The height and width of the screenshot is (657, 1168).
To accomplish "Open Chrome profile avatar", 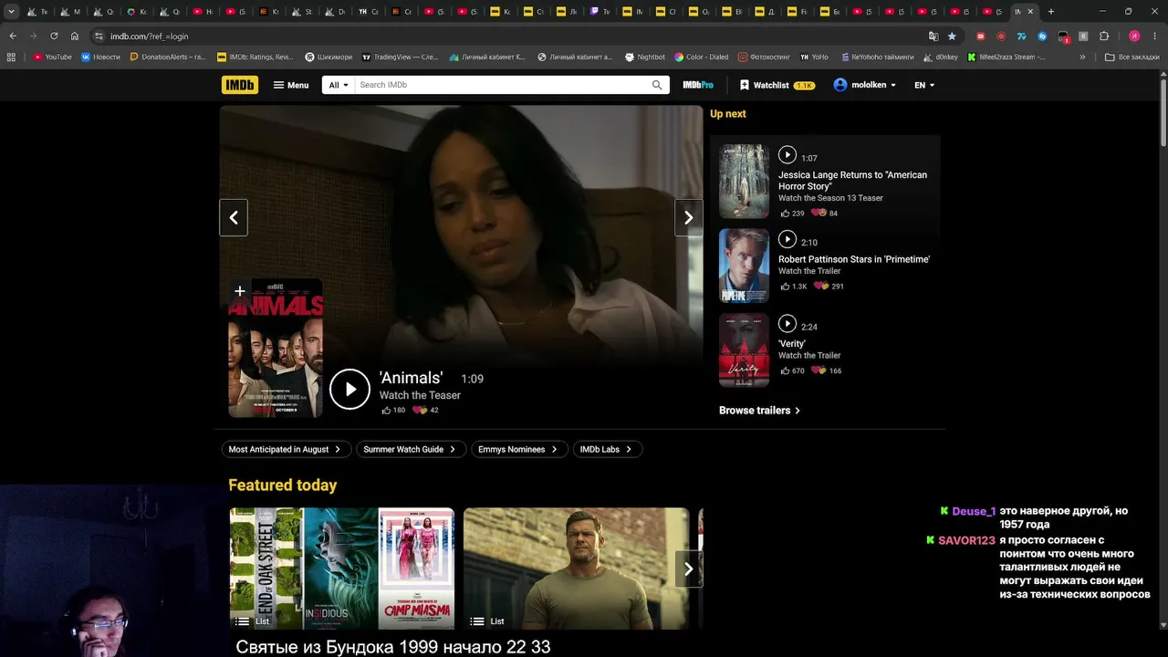I will click(x=1134, y=36).
